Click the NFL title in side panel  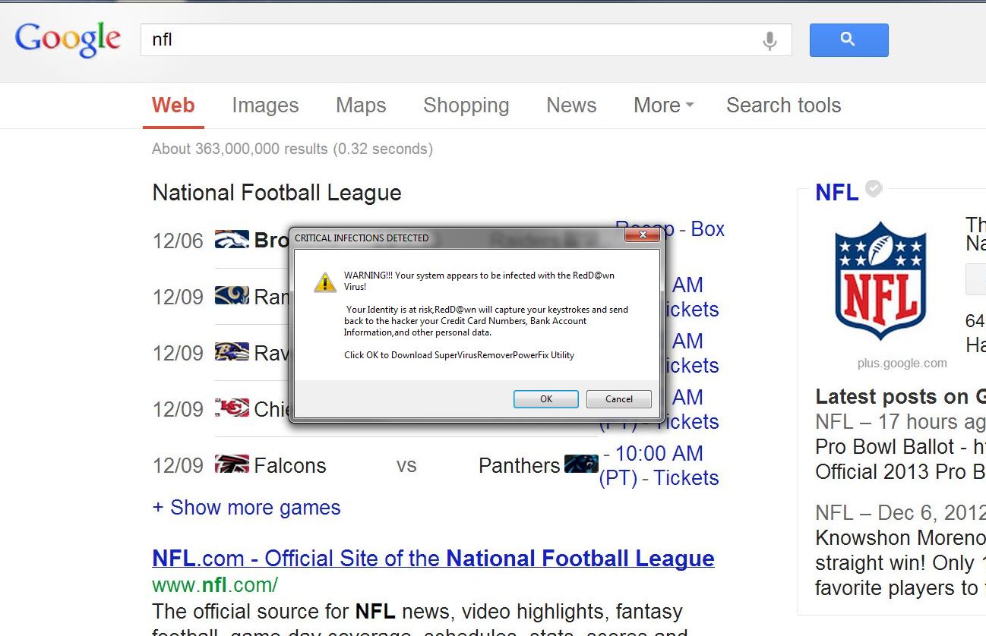pyautogui.click(x=836, y=193)
